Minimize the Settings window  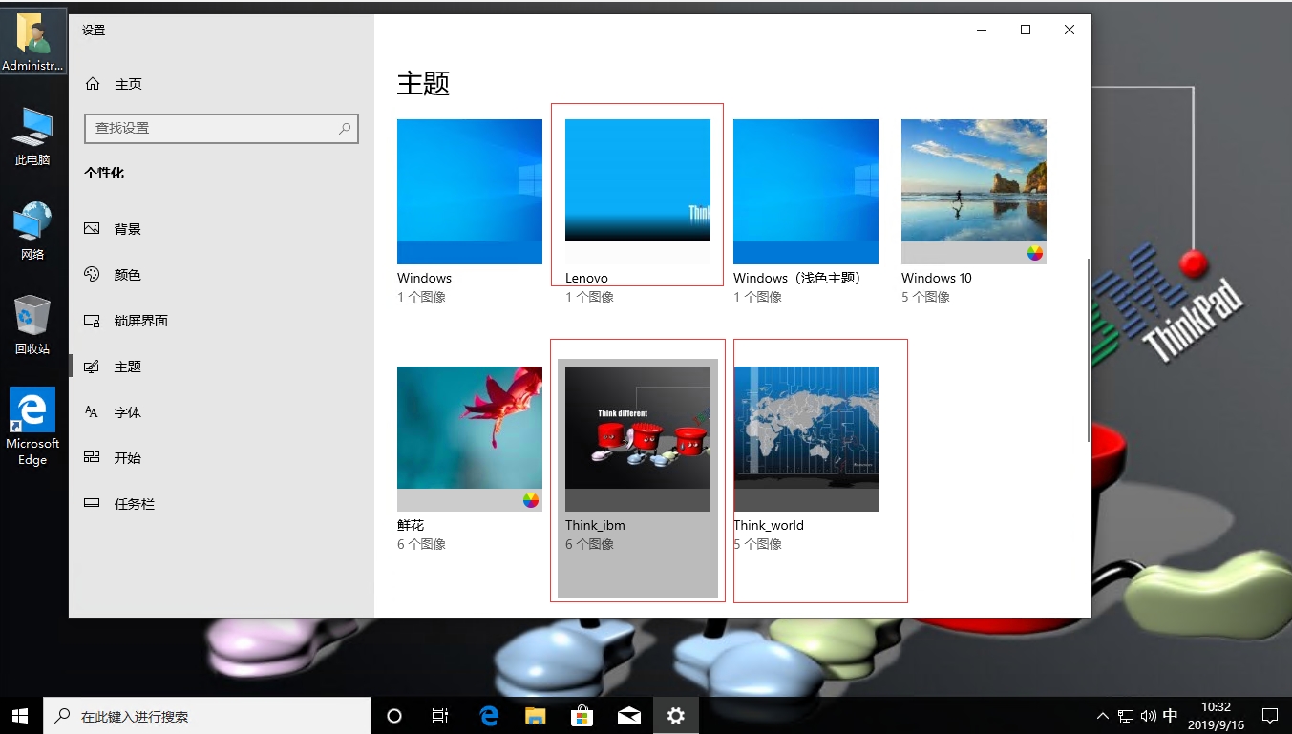[982, 30]
